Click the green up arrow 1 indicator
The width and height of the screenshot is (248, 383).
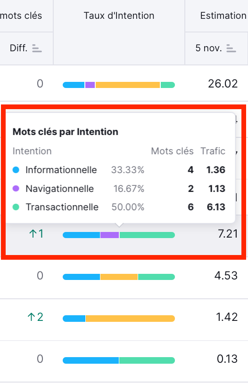(x=36, y=234)
